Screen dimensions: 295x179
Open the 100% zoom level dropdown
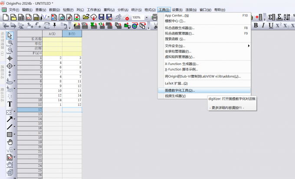click(146, 17)
